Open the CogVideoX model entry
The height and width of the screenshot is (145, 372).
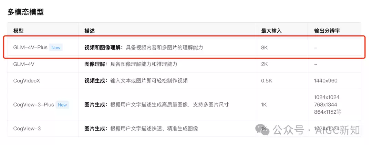27,81
